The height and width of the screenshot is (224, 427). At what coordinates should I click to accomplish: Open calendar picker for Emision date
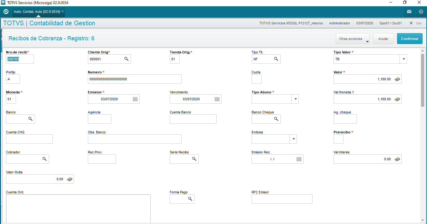(x=135, y=99)
